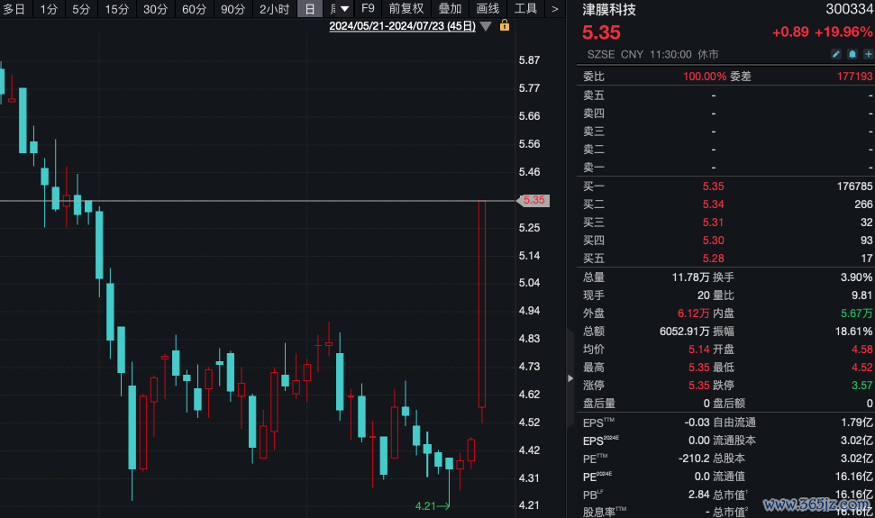
Task: Add stock with the plus icon
Action: pyautogui.click(x=869, y=54)
